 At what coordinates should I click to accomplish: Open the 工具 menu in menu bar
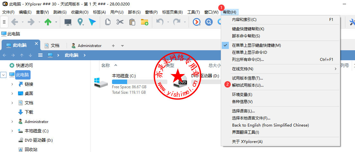193,12
